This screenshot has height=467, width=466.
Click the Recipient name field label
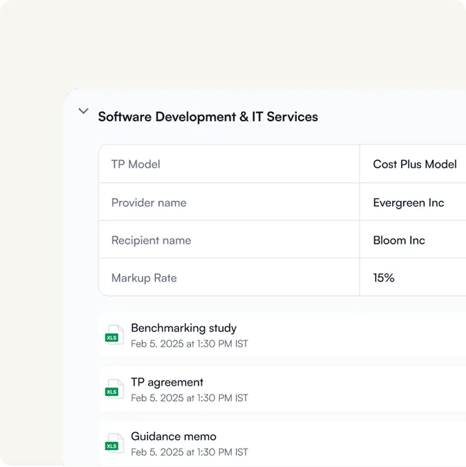(151, 240)
